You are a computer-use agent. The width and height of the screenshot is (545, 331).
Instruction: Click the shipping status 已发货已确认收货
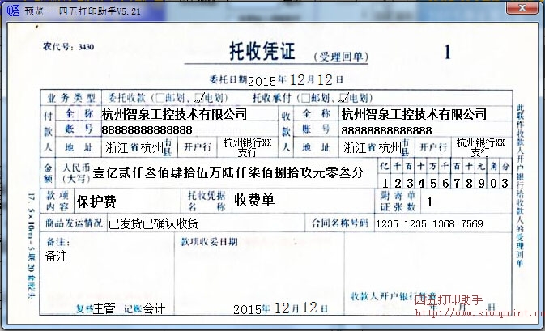154,223
